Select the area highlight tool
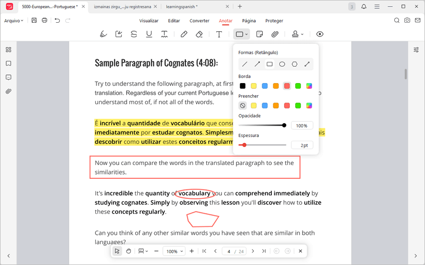Screen dimensions: 425x265 point(119,34)
